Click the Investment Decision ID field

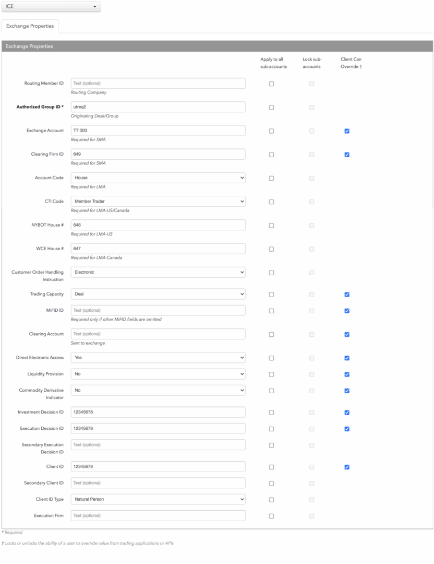158,412
